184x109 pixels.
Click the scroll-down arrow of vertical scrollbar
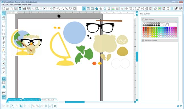[x=137, y=100]
